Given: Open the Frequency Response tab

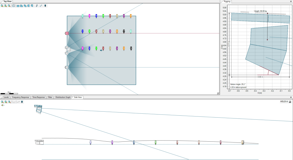Looking at the screenshot, I should pos(20,97).
